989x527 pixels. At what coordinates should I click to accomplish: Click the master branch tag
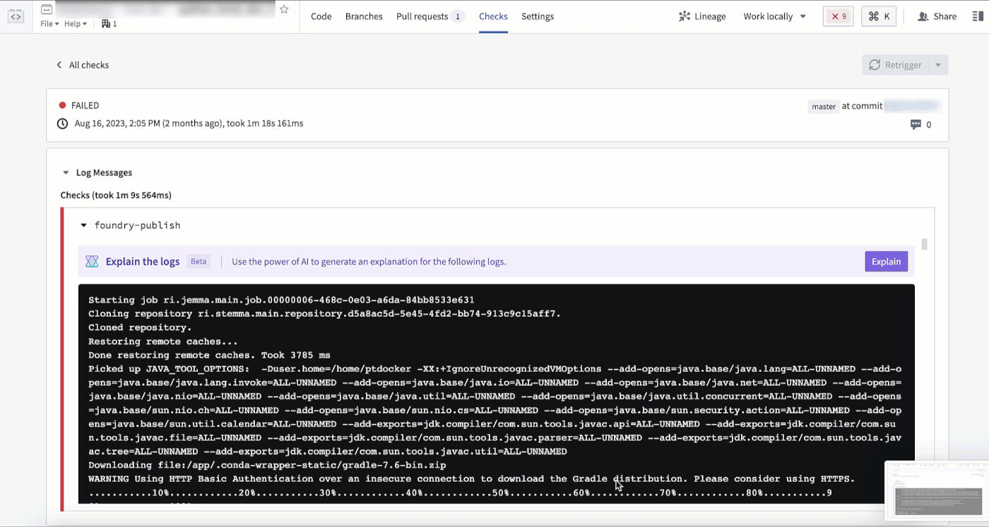tap(824, 107)
